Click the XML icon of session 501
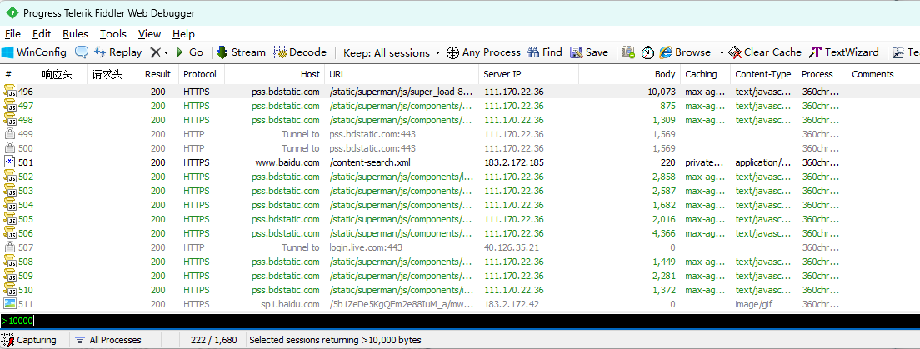This screenshot has height=349, width=920. pos(10,162)
